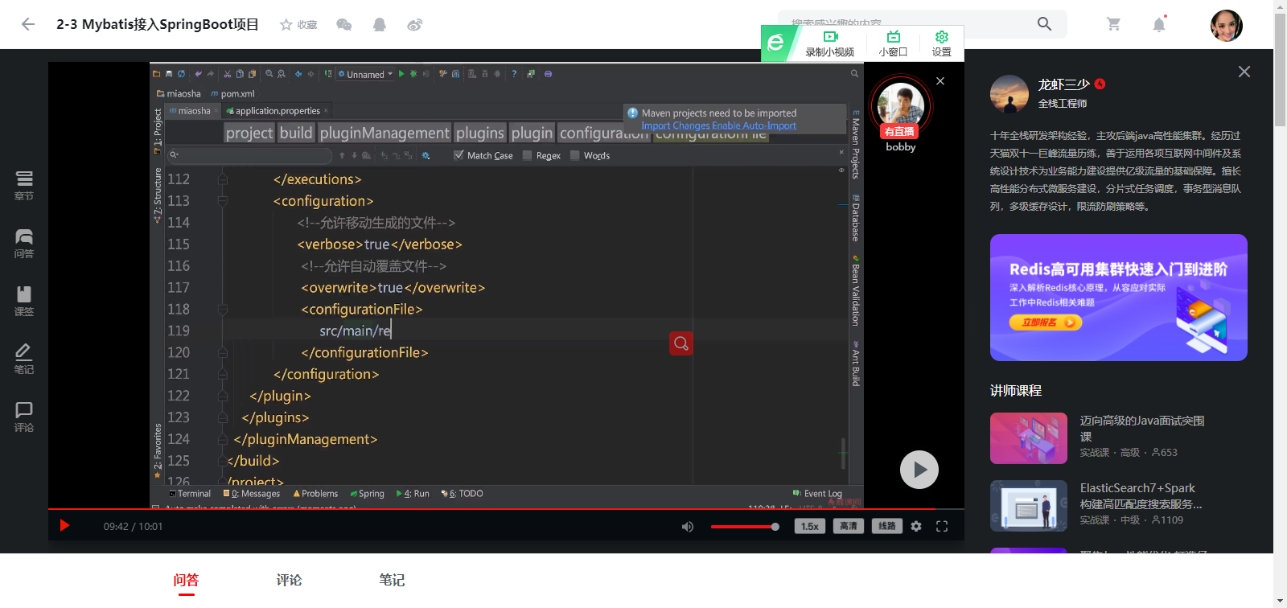Image resolution: width=1287 pixels, height=608 pixels.
Task: Open the 1.5x playback speed menu
Action: (810, 527)
